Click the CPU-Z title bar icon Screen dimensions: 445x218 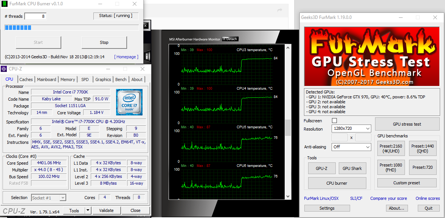tap(4, 69)
